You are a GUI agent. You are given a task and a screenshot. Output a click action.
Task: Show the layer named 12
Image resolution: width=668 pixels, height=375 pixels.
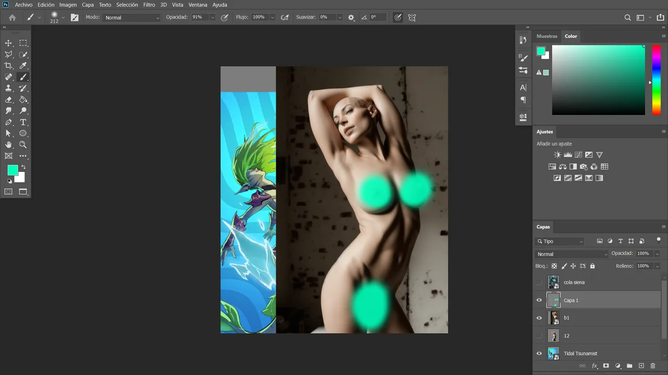tap(539, 336)
